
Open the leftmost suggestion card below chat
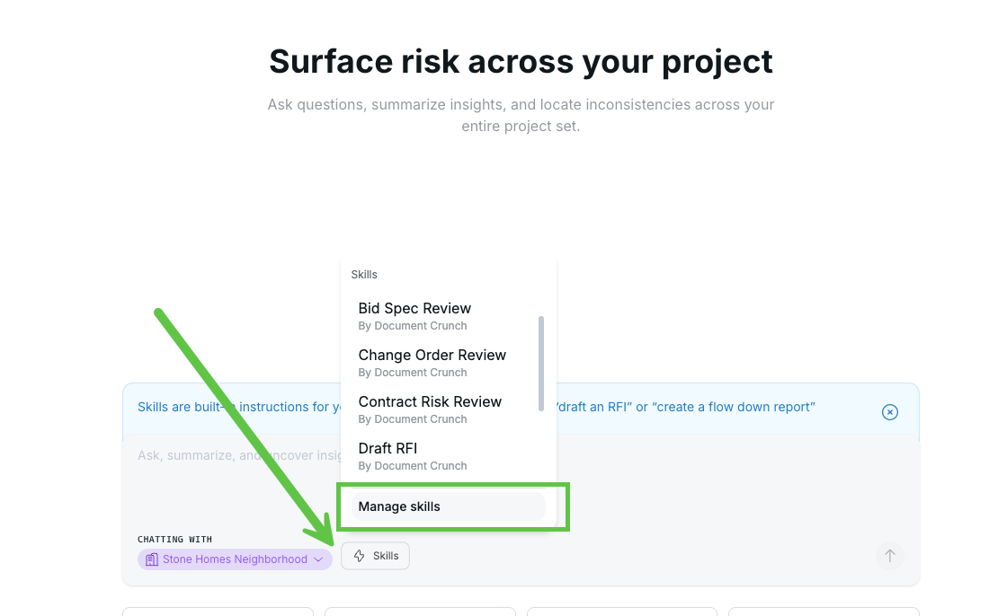(x=218, y=611)
